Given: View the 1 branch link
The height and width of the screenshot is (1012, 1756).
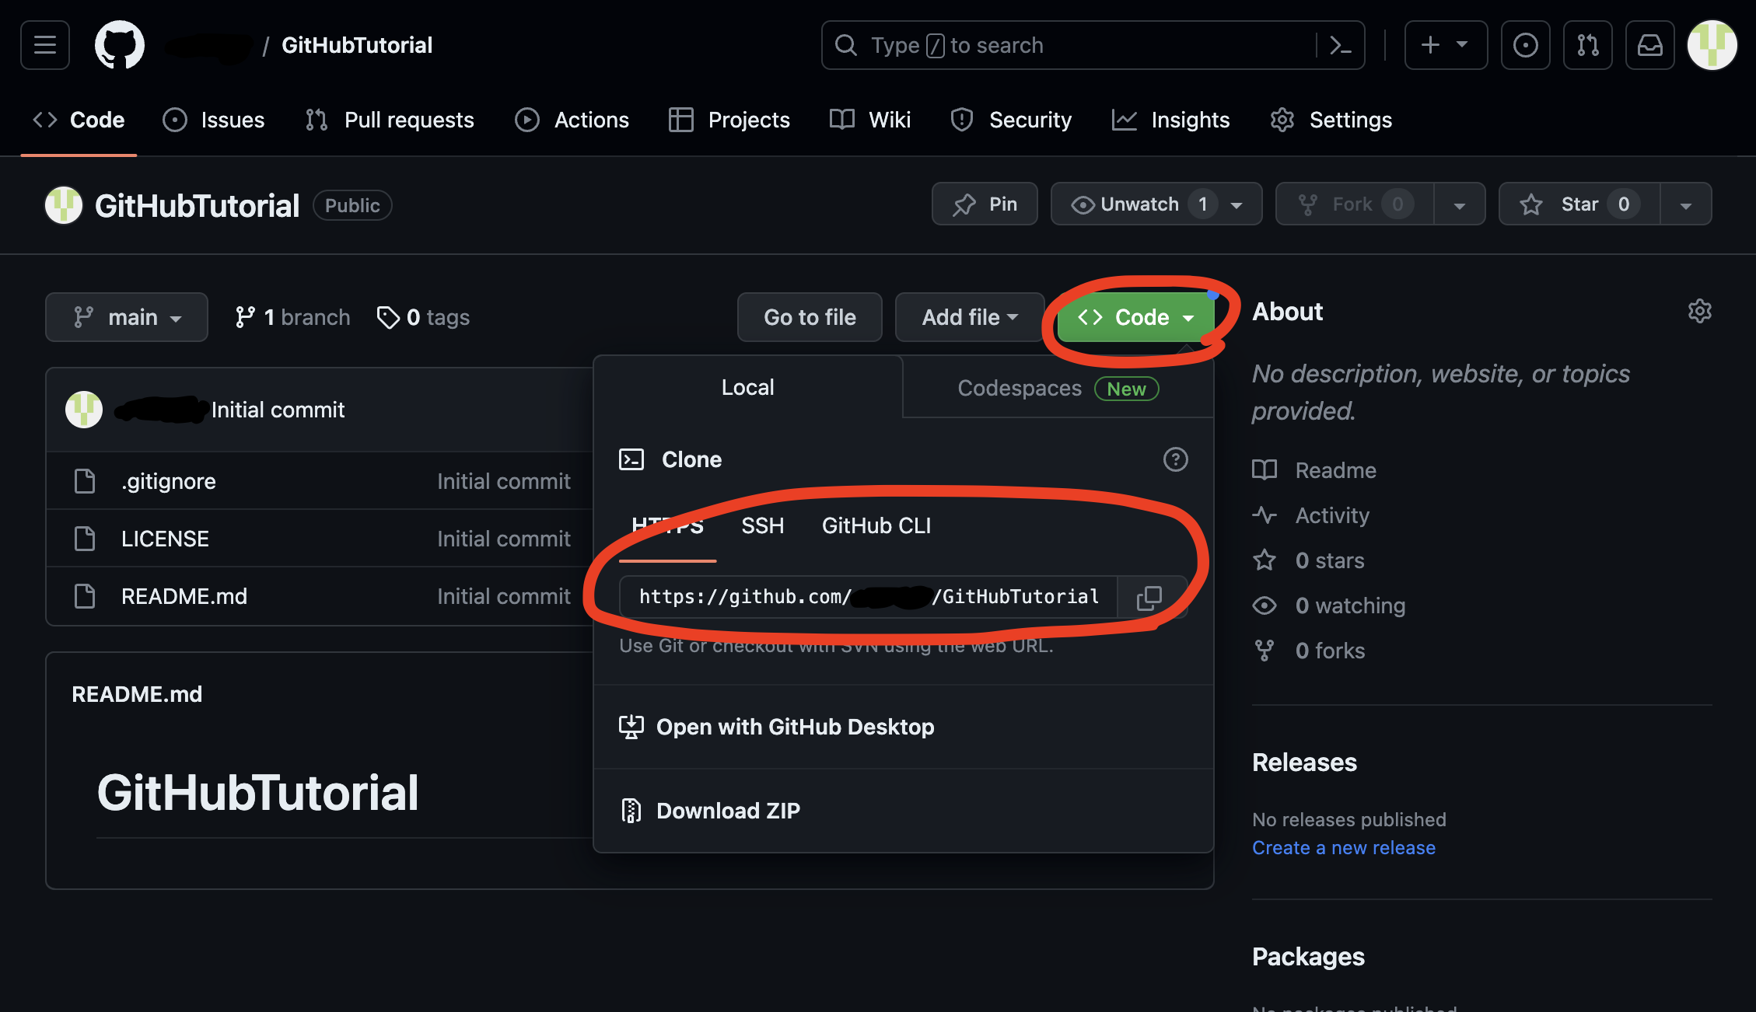Looking at the screenshot, I should click(292, 317).
